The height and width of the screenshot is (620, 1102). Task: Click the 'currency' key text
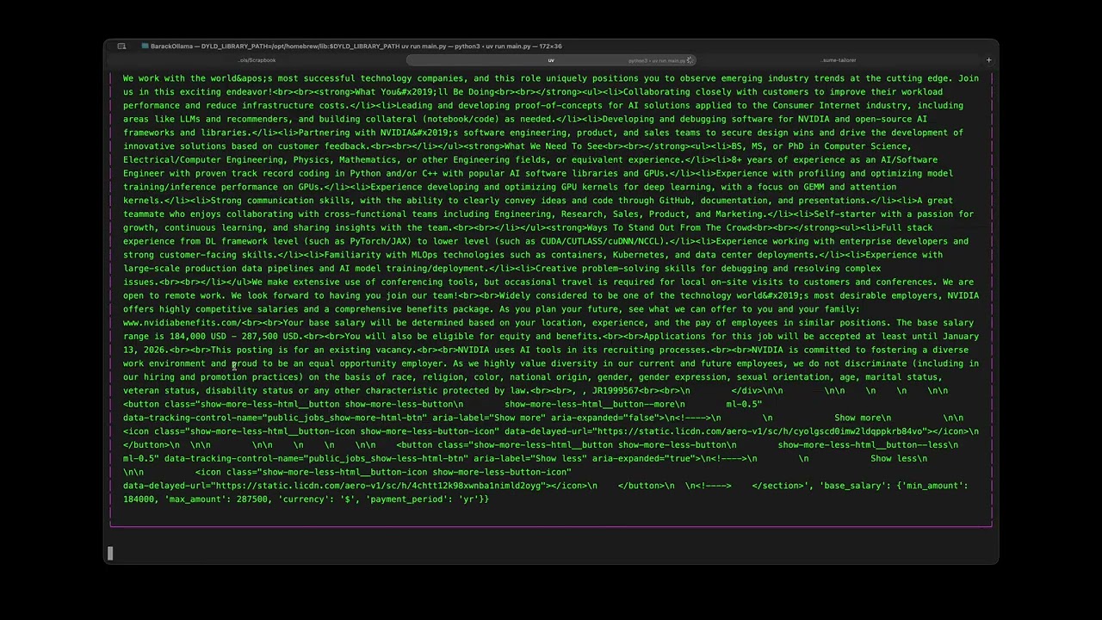[304, 499]
